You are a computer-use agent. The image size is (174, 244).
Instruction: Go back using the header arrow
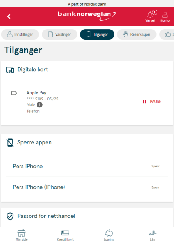click(x=9, y=17)
